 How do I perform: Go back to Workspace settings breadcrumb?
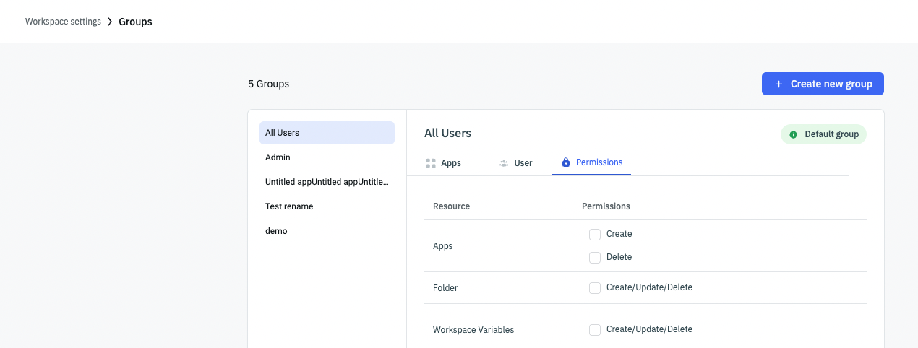pos(63,22)
